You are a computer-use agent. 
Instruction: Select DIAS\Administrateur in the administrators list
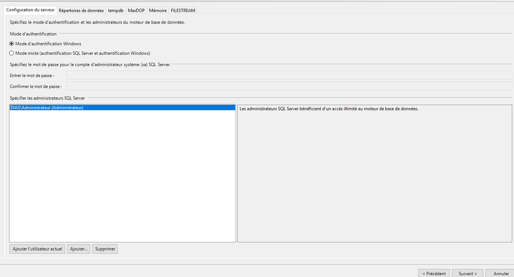tap(47, 108)
